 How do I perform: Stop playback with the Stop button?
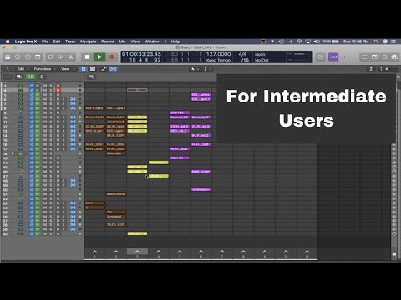click(87, 57)
